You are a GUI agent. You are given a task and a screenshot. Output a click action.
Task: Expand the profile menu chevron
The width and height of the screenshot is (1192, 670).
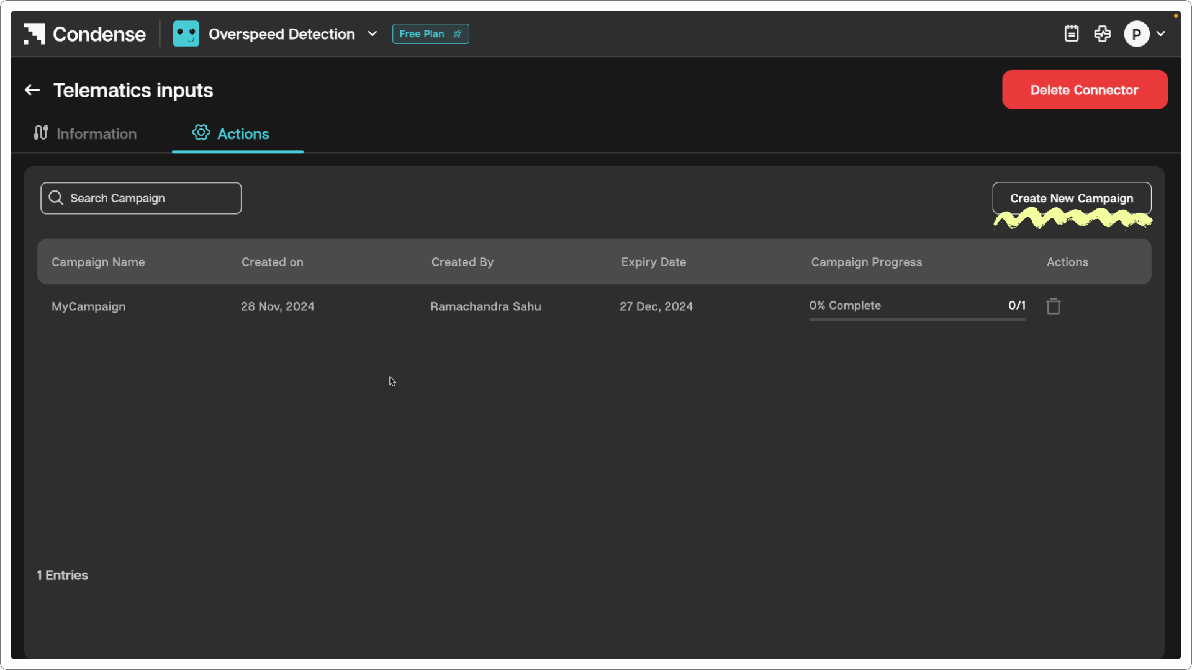tap(1161, 34)
